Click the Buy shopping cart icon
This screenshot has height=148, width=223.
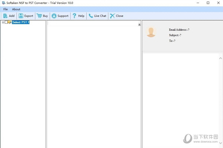(x=39, y=16)
